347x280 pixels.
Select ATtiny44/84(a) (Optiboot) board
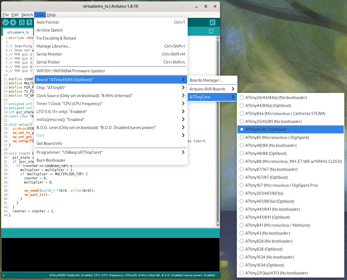290,106
